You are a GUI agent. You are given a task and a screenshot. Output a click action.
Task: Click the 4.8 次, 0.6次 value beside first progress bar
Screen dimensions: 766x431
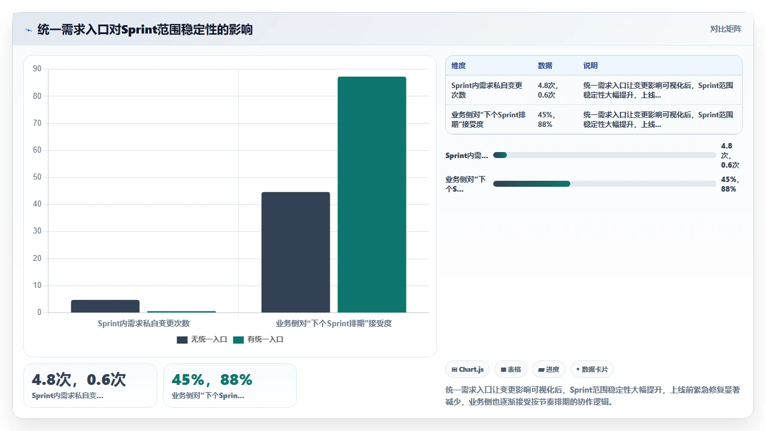pyautogui.click(x=730, y=156)
